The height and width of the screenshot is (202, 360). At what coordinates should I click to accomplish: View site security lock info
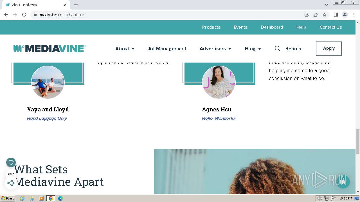(35, 15)
